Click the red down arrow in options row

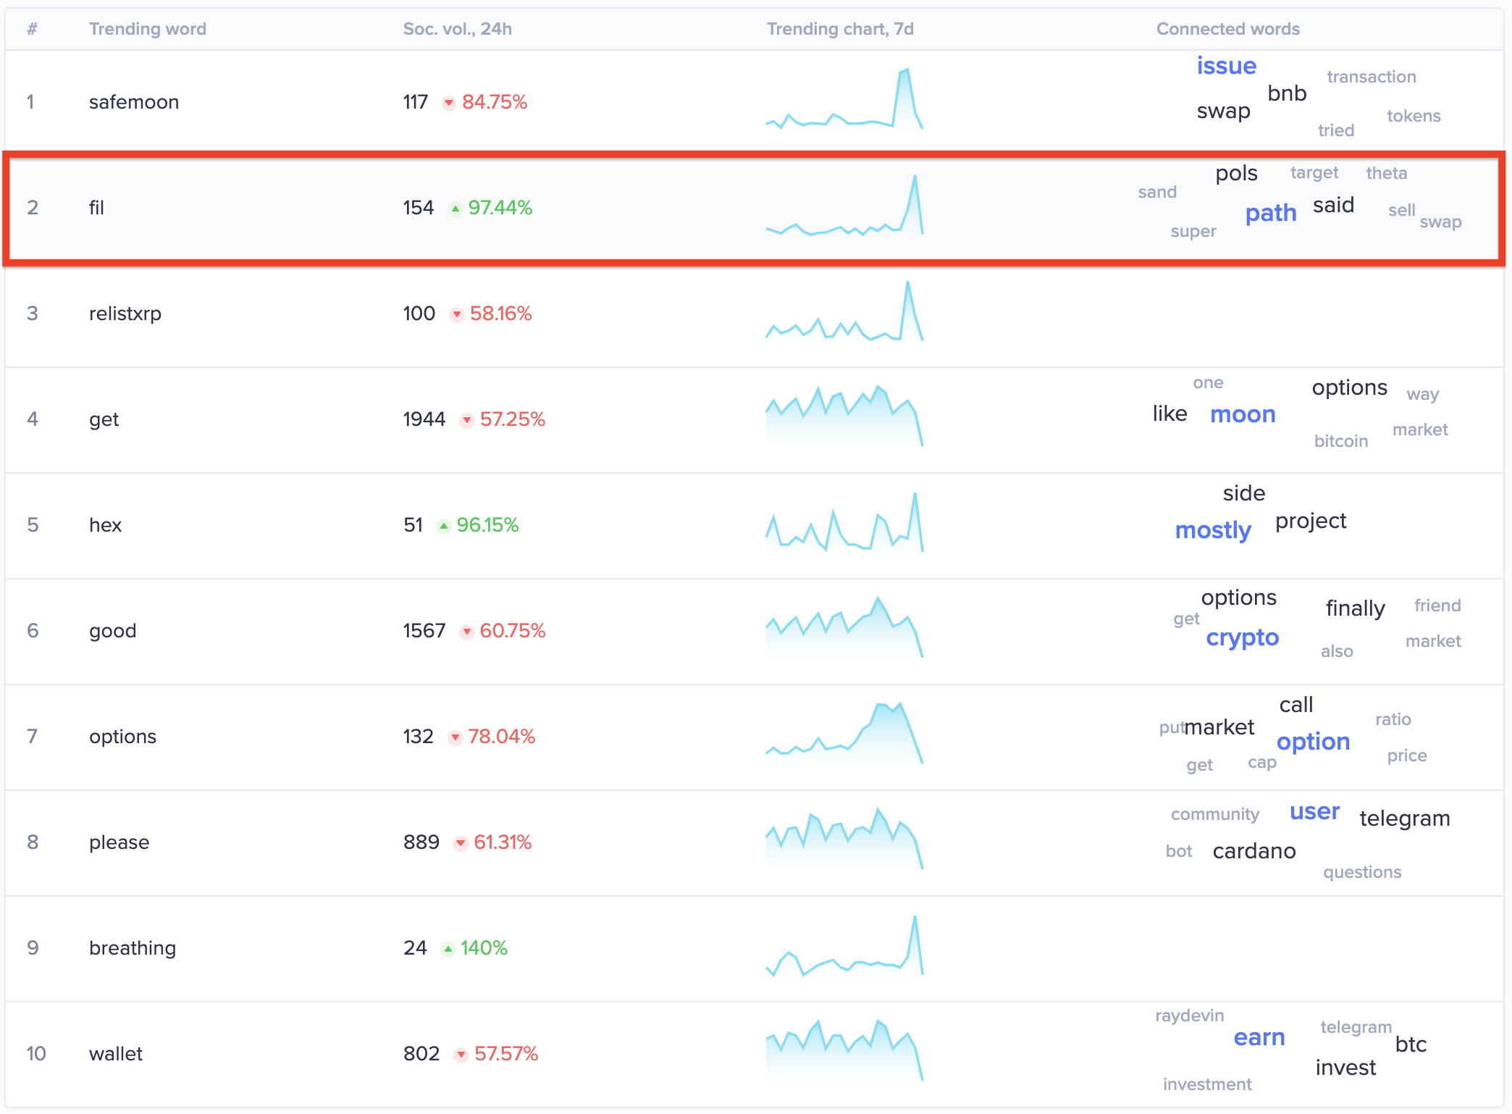point(455,737)
